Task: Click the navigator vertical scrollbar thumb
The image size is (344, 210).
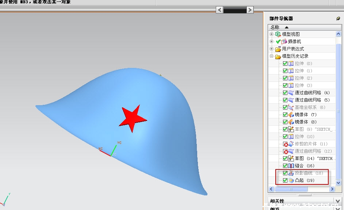Action: pyautogui.click(x=338, y=111)
